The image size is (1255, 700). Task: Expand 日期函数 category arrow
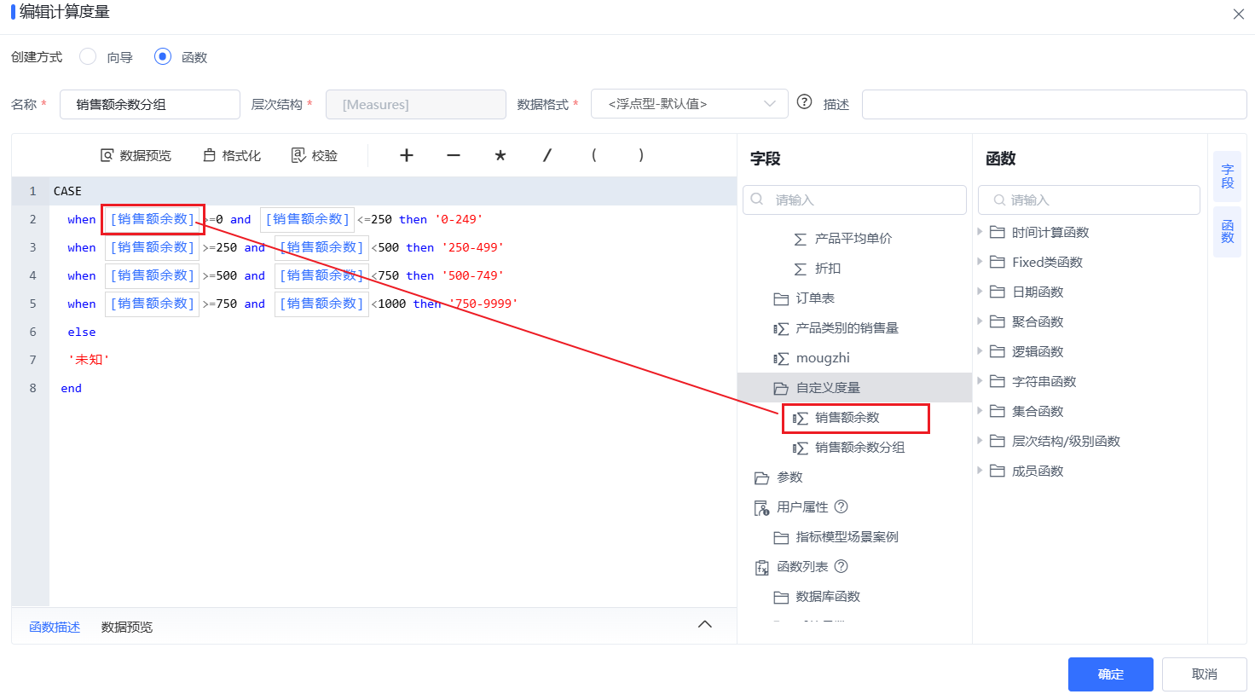pos(980,291)
